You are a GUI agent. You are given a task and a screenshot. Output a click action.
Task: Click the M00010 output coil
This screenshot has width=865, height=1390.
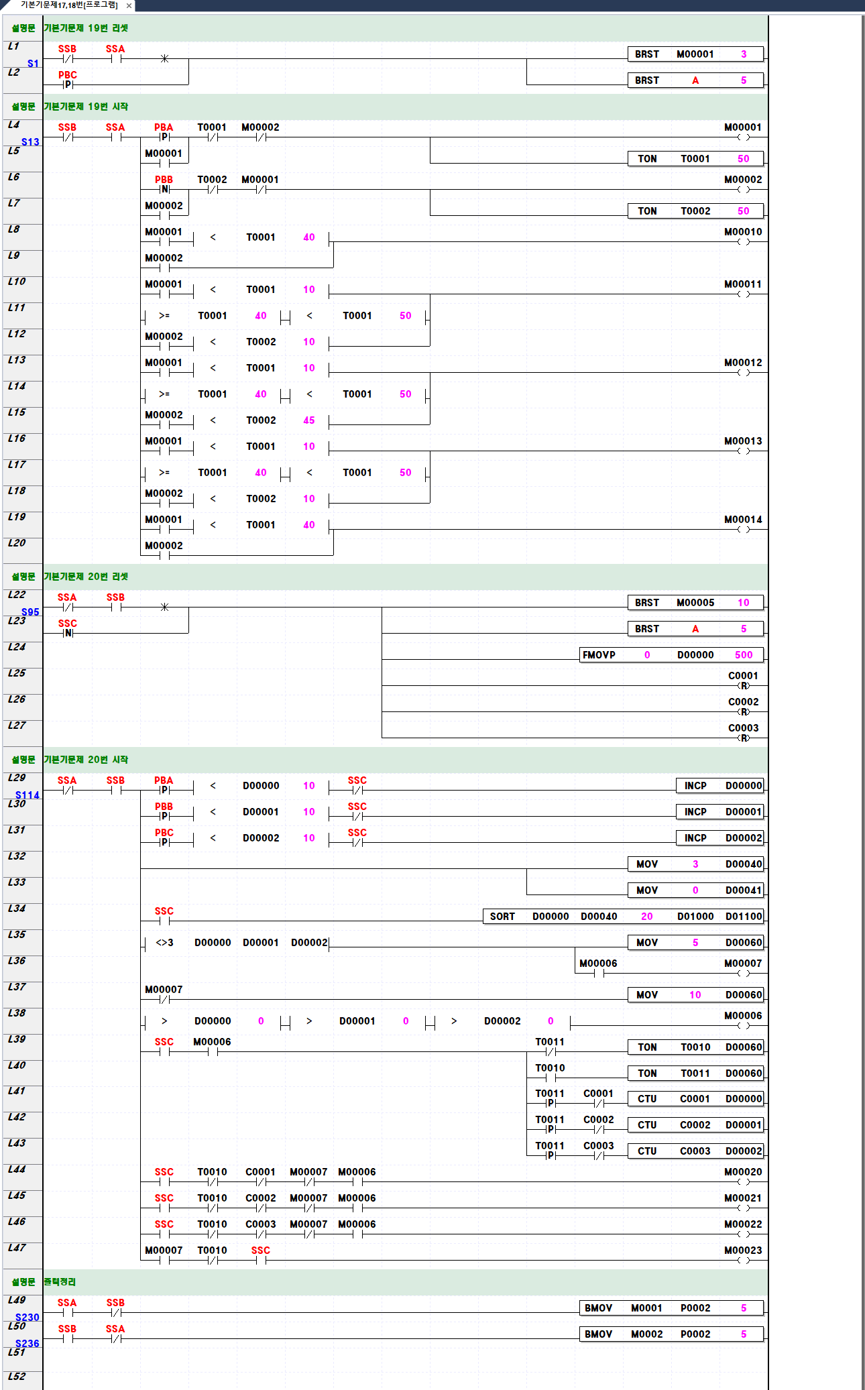click(743, 241)
